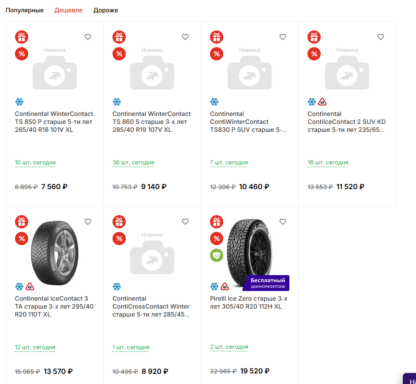Sort by Популярные

[25, 10]
